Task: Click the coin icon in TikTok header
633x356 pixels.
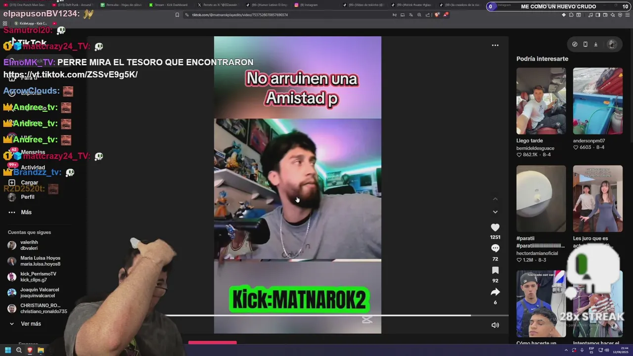Action: [575, 44]
